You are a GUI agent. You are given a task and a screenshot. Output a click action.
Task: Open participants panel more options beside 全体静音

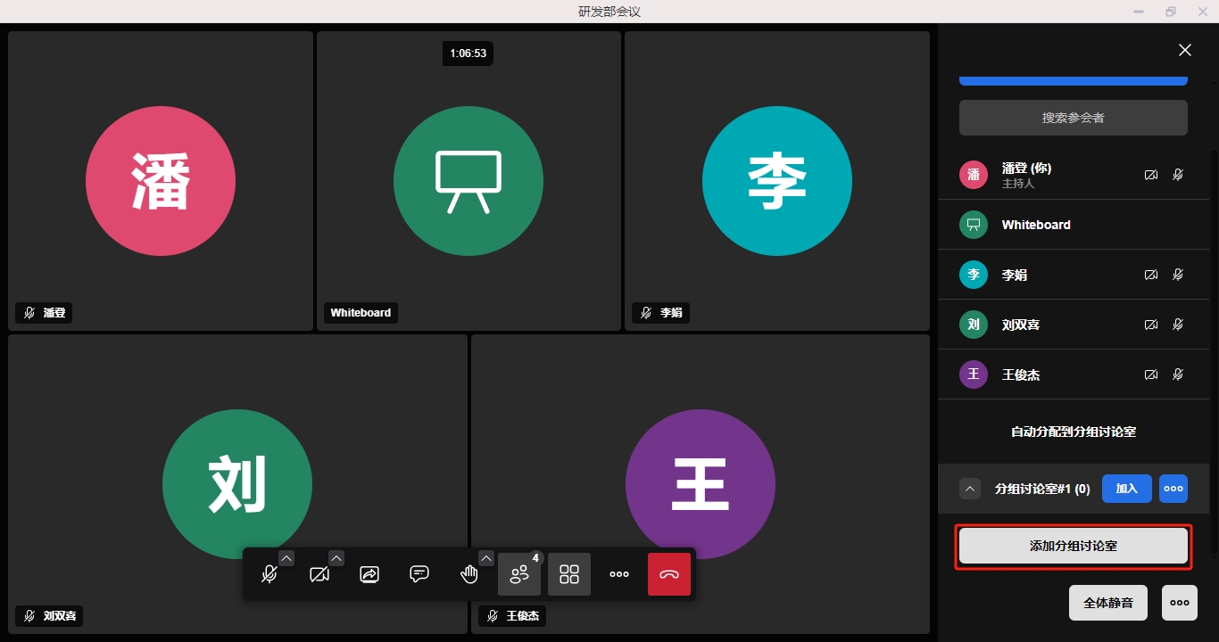[x=1179, y=603]
